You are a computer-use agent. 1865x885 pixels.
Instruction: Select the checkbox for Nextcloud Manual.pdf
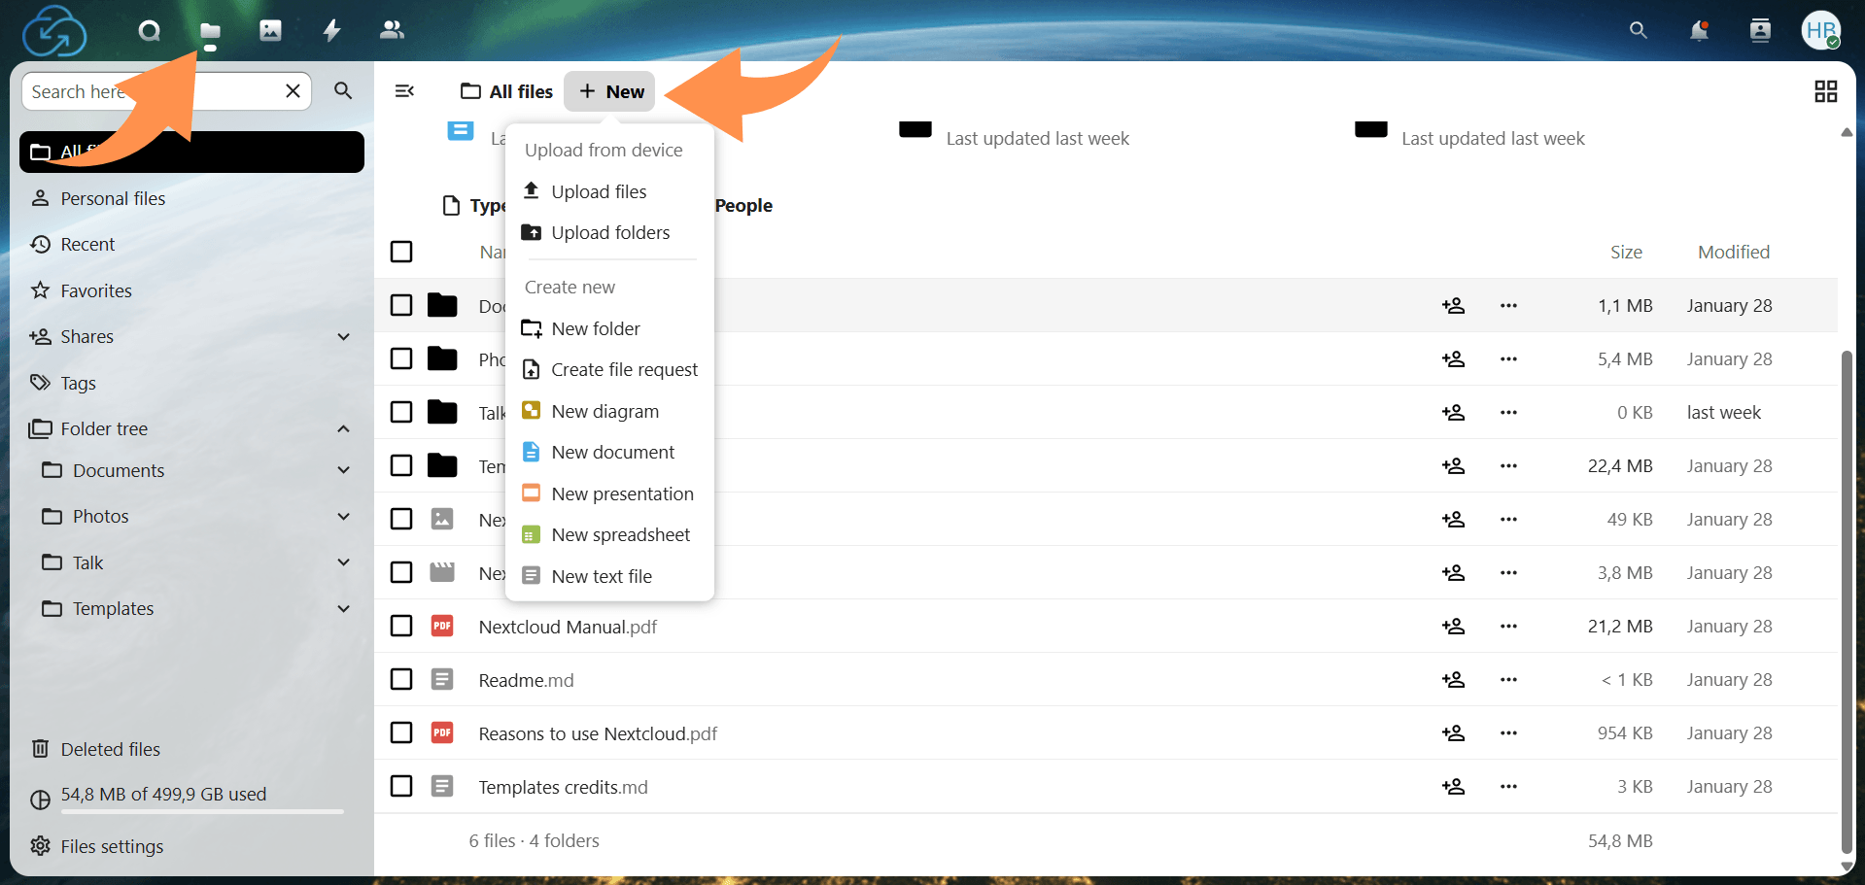pos(401,626)
